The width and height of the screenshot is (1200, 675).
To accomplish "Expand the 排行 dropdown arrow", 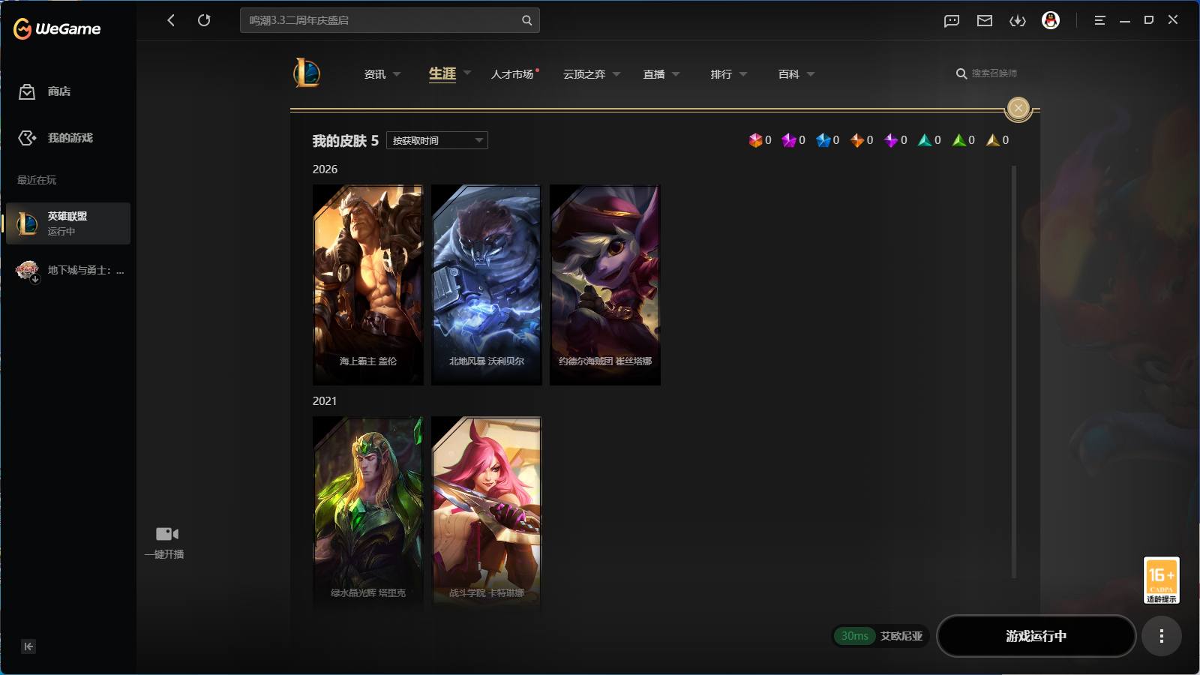I will click(x=743, y=74).
